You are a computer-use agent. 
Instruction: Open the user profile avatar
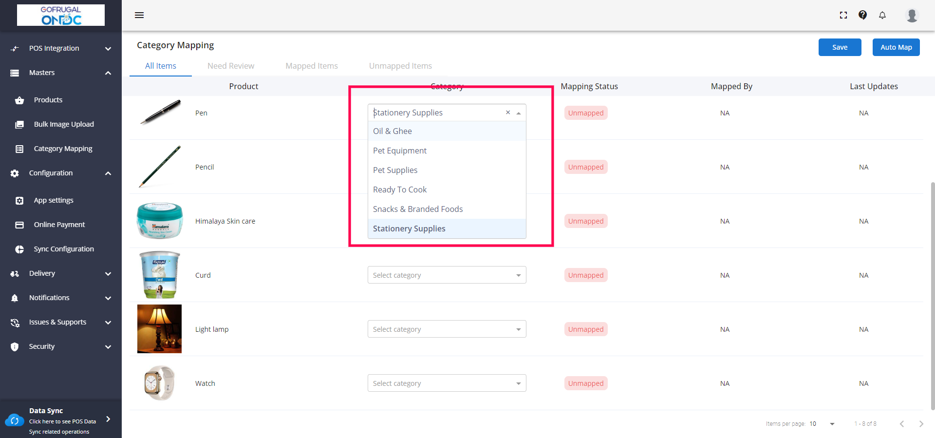click(912, 15)
